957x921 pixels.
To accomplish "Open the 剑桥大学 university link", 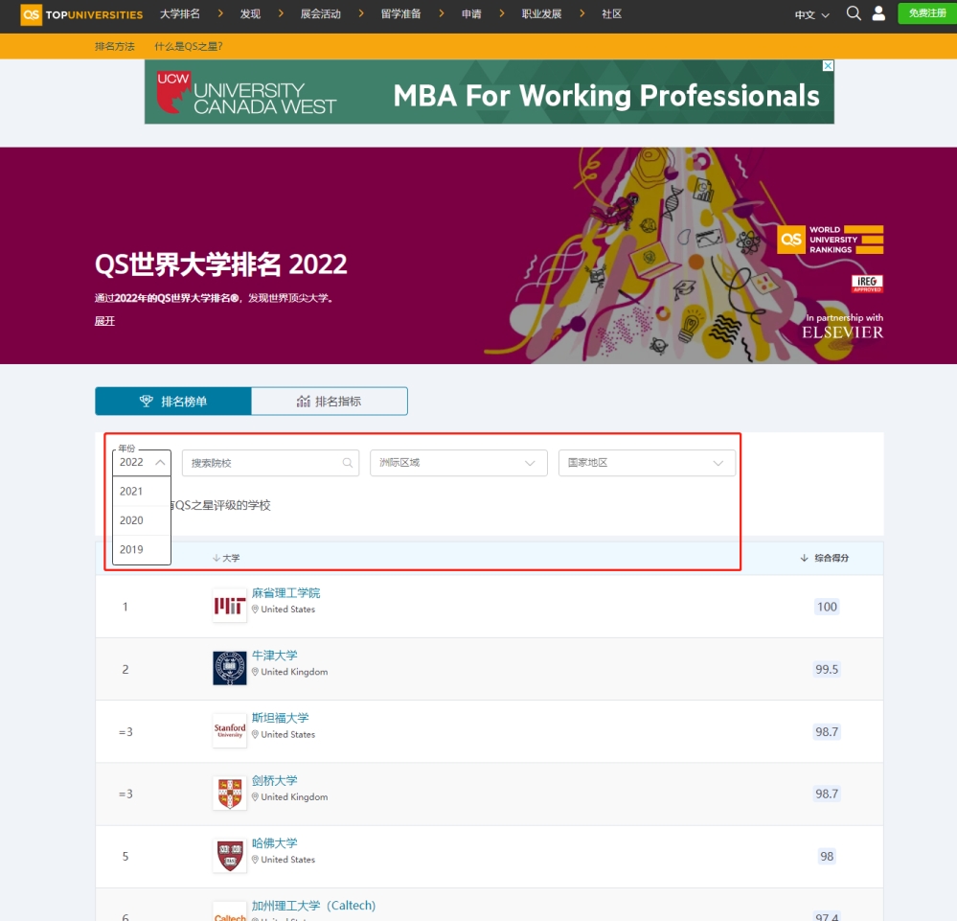I will tap(275, 780).
